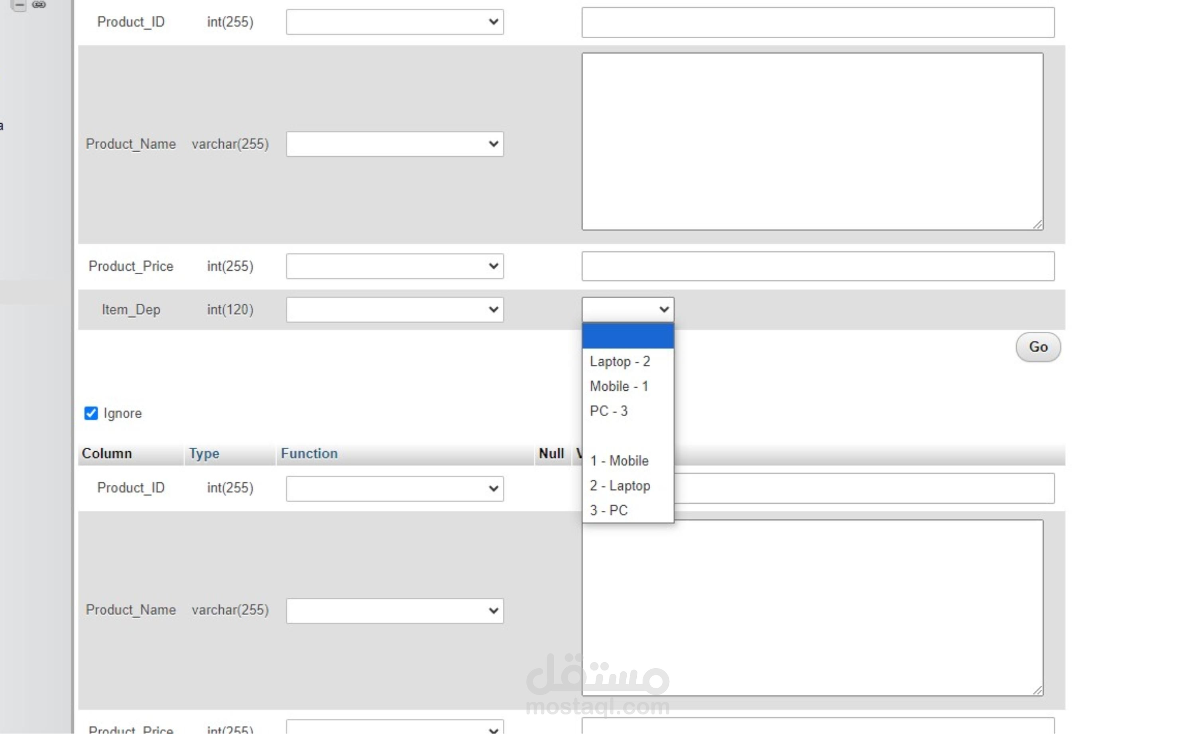
Task: Choose 'PC - 3' from the dropdown list
Action: [609, 411]
